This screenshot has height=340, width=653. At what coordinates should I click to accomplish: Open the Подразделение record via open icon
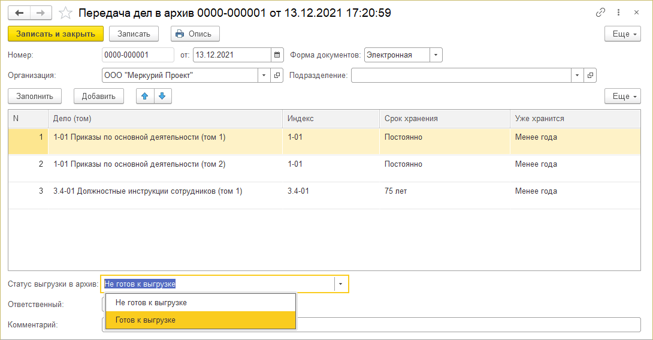point(590,76)
